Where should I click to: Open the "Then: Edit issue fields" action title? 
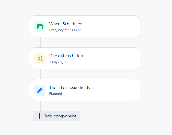(70, 87)
